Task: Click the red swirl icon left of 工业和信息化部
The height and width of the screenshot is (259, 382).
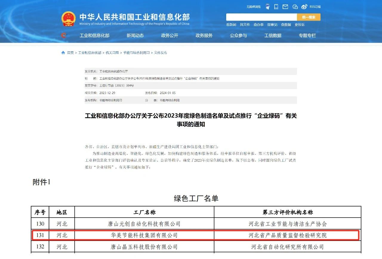Action: [x=64, y=36]
